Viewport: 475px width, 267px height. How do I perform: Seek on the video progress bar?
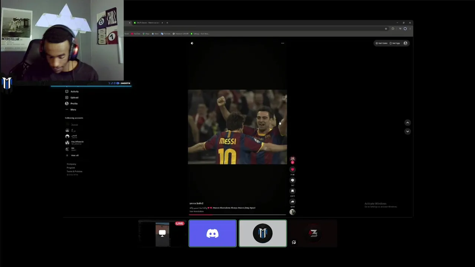pyautogui.click(x=237, y=215)
